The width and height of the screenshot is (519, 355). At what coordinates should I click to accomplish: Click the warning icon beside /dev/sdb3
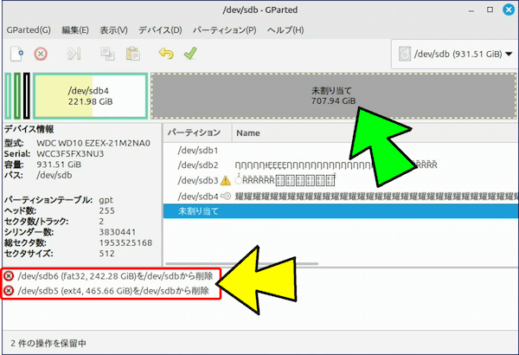tap(226, 180)
